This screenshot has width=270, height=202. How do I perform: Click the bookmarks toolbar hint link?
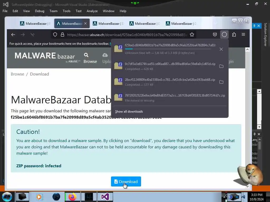point(110,44)
